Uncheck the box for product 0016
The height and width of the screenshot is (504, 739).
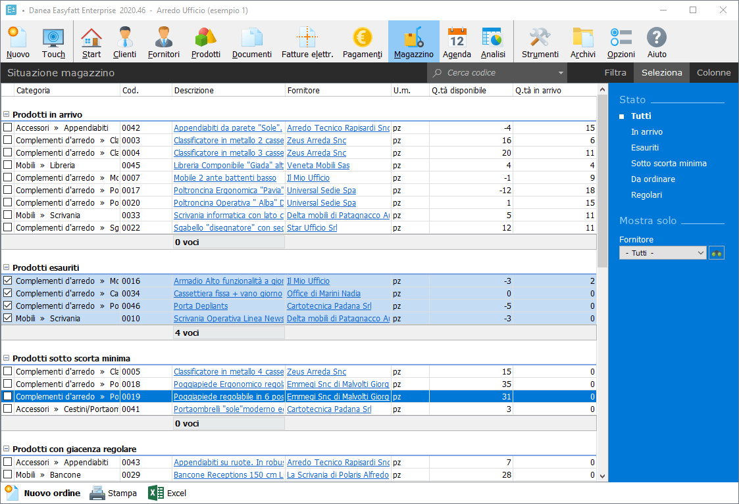[7, 281]
